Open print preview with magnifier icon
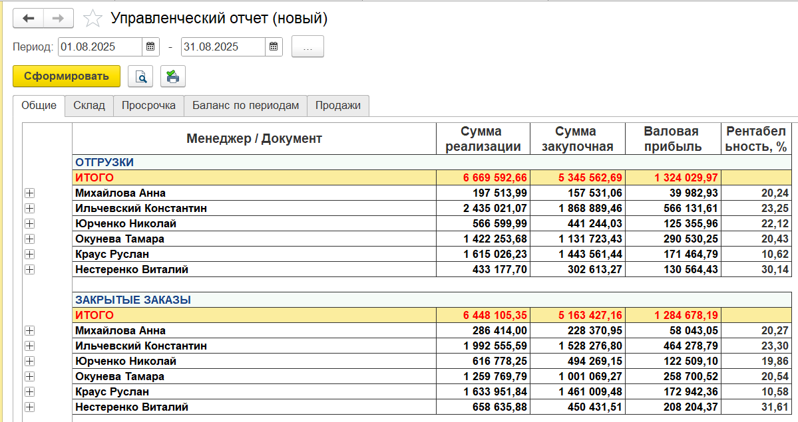Screen dimensions: 798x422 coord(140,76)
